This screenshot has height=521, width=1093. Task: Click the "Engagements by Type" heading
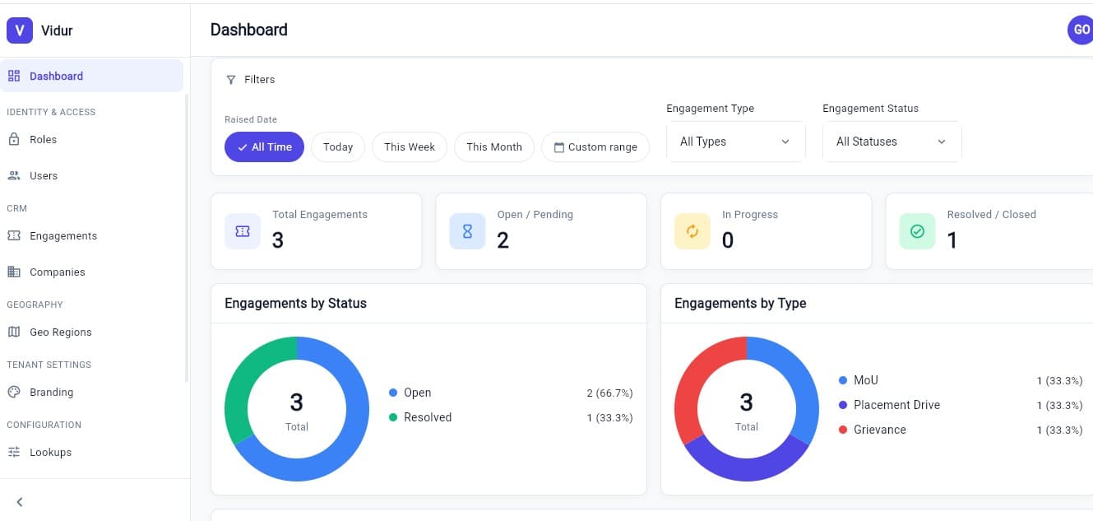click(x=740, y=304)
